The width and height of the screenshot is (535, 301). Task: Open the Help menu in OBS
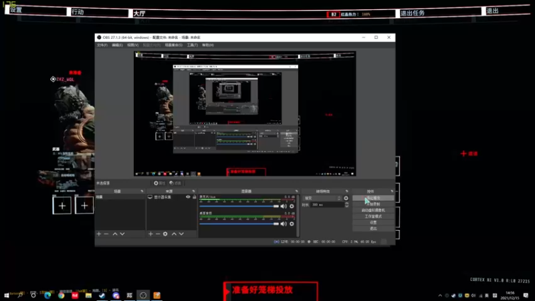[208, 45]
